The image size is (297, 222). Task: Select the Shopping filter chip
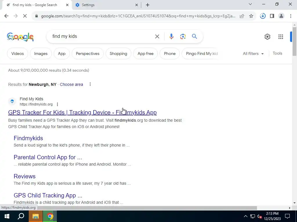click(x=118, y=53)
